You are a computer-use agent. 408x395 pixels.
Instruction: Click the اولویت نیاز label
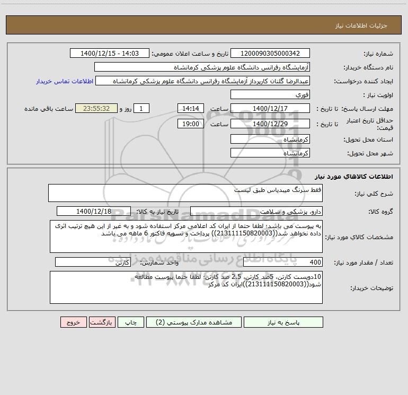(378, 95)
